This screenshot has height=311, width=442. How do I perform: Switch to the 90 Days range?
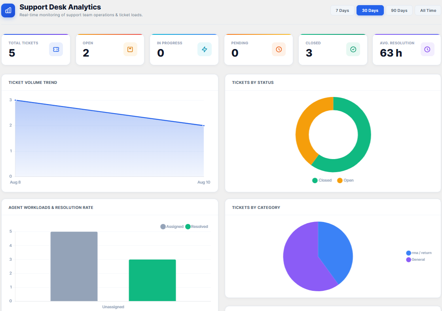click(399, 10)
